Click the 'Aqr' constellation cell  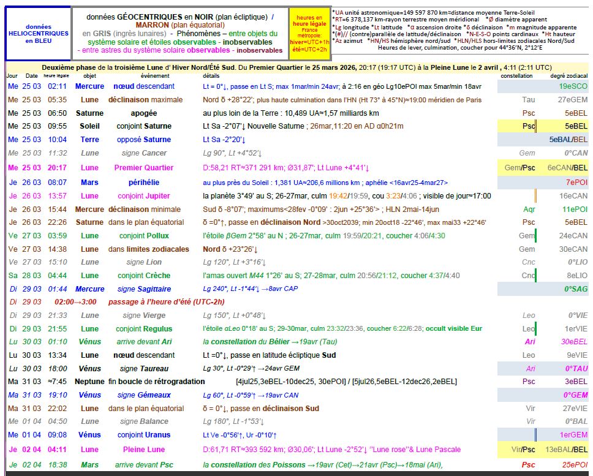(x=529, y=209)
